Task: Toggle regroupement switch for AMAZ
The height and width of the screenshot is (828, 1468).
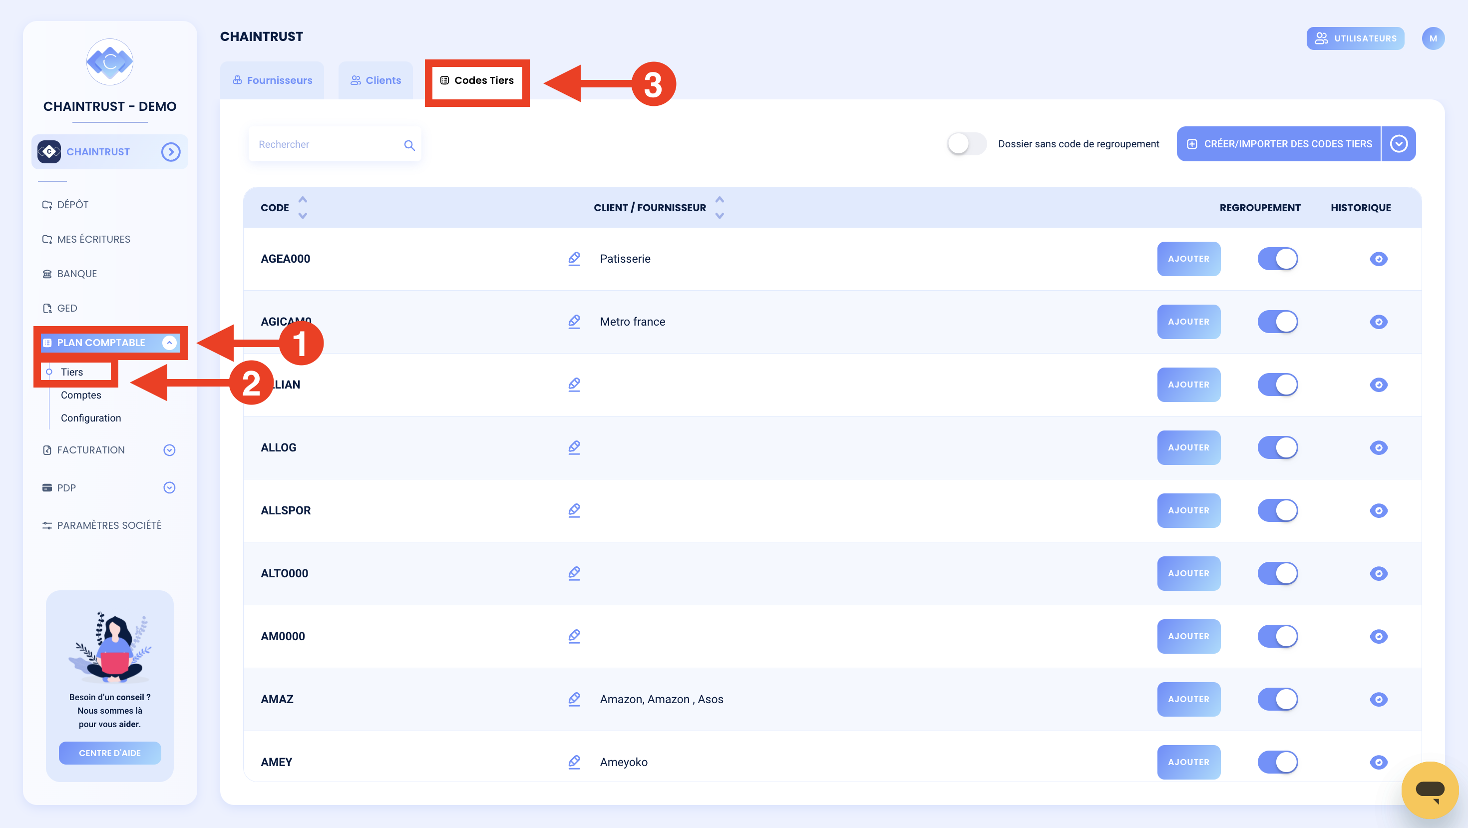Action: pos(1278,699)
